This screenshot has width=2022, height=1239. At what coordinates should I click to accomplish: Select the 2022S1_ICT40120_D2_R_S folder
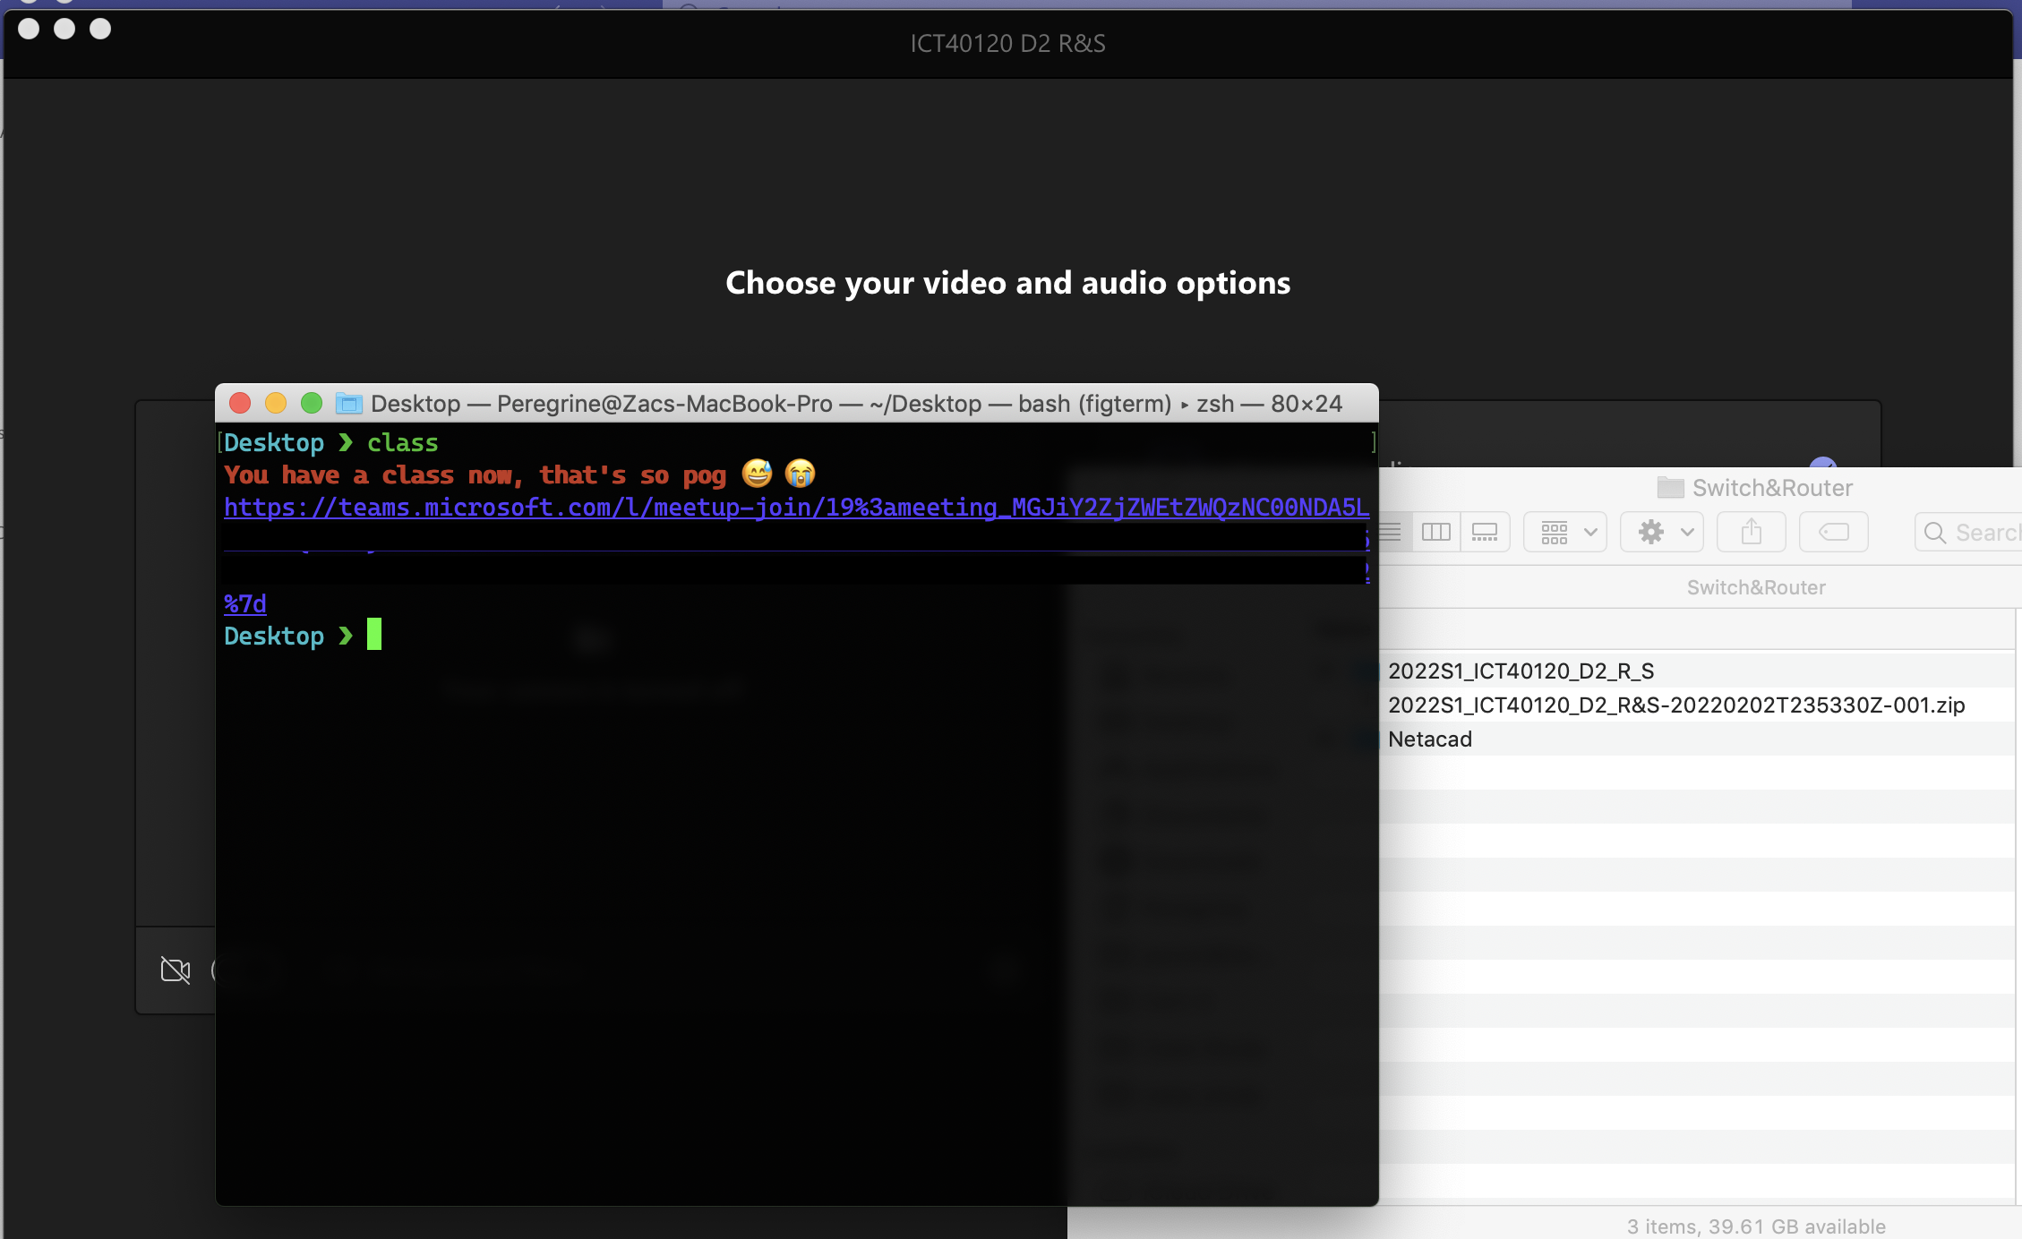[x=1521, y=671]
